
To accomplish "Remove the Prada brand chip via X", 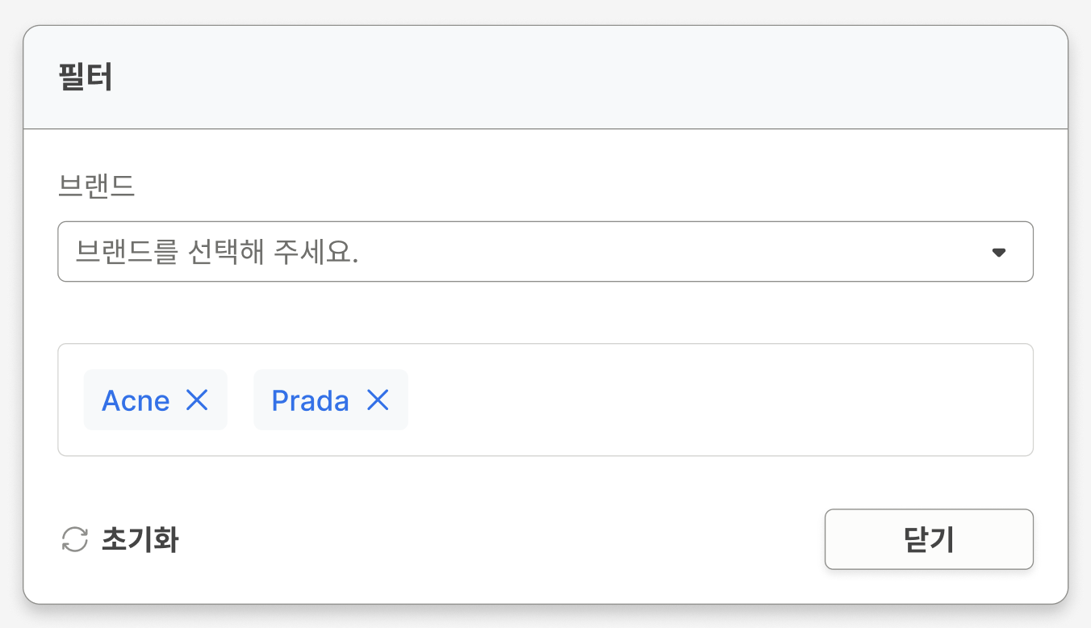I will coord(378,400).
